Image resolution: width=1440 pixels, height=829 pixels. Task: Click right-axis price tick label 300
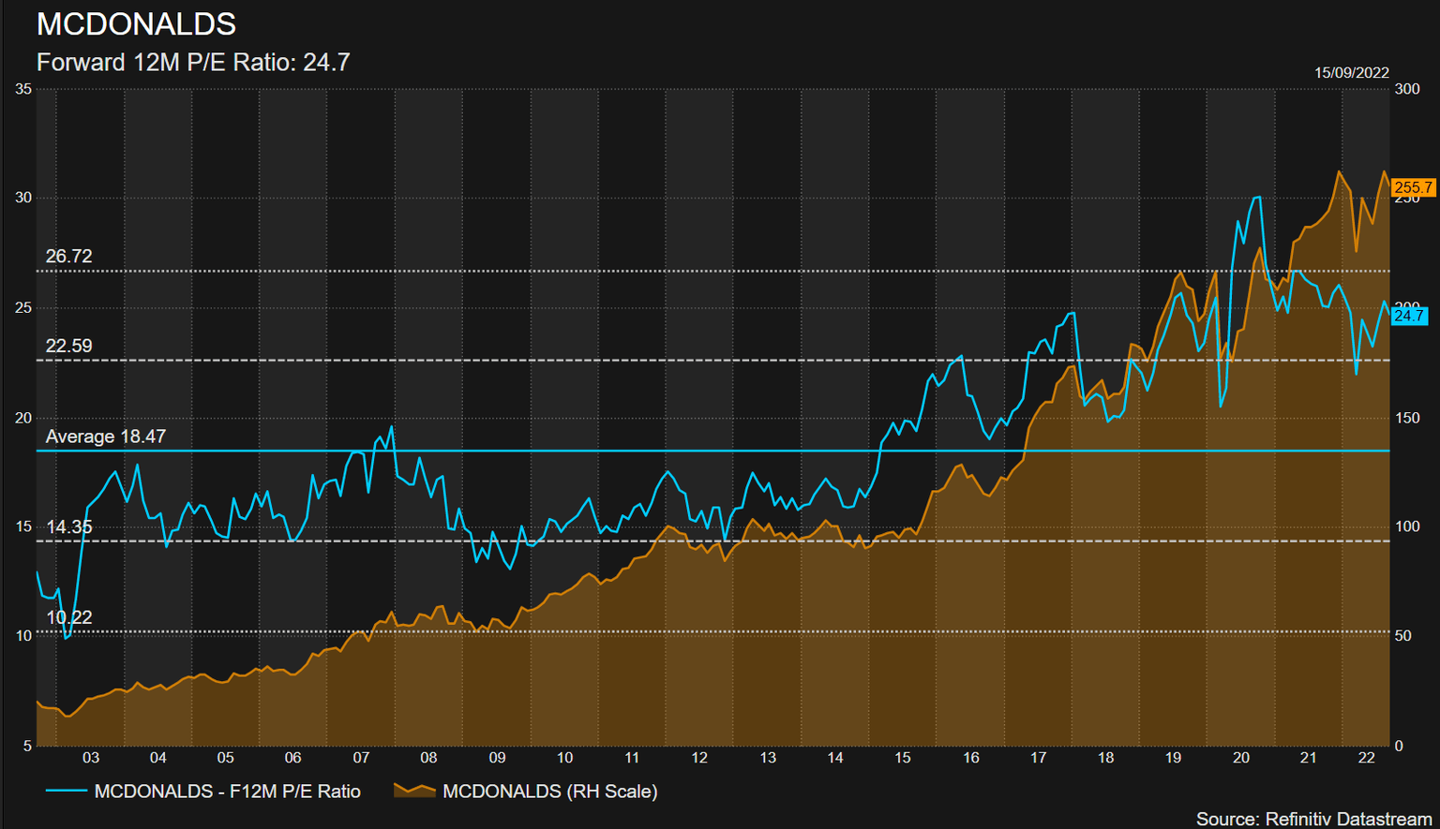pos(1407,89)
